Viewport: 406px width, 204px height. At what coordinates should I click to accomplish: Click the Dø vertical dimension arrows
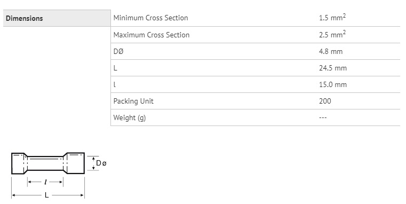click(x=93, y=163)
